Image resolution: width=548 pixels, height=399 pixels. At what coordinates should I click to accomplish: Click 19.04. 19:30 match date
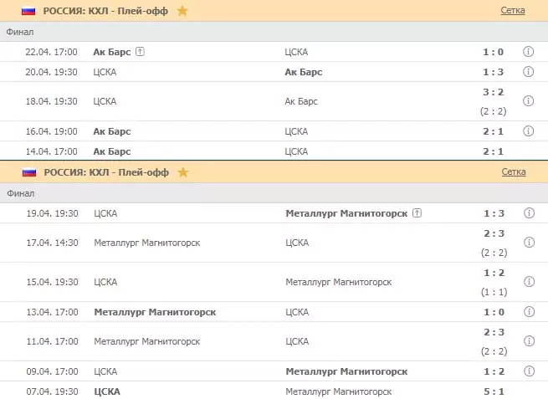pyautogui.click(x=53, y=213)
